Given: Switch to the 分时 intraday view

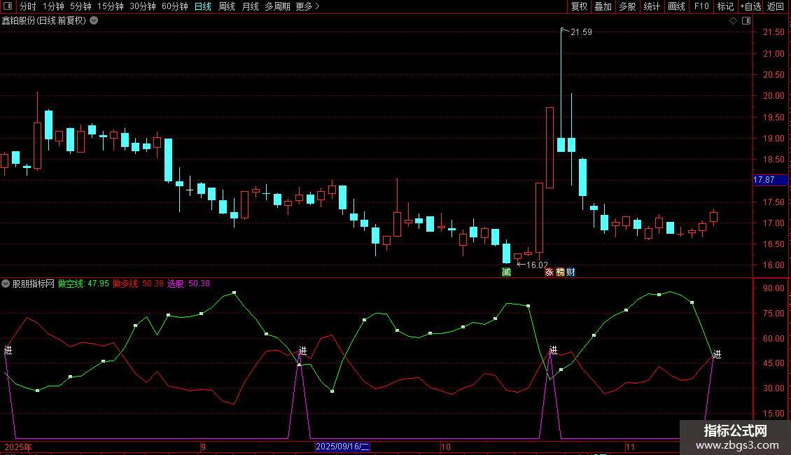Looking at the screenshot, I should point(27,6).
